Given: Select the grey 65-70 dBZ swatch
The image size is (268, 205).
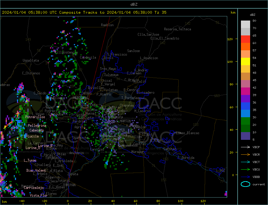Looking at the screenshot, I should tap(245, 32).
